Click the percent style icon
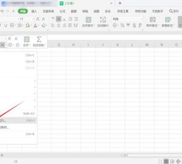 (122, 26)
